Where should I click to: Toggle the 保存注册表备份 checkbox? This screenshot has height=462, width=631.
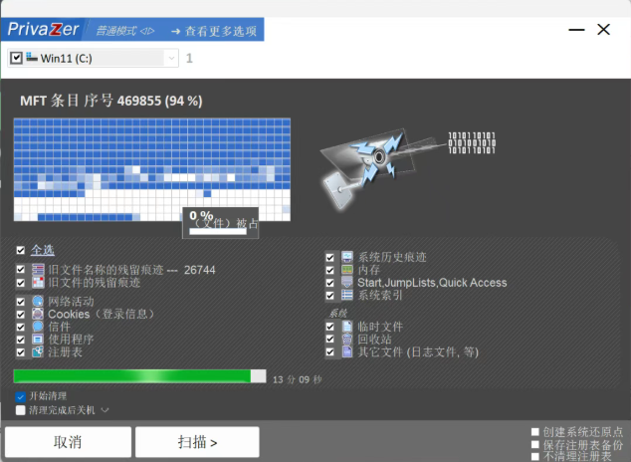[536, 444]
